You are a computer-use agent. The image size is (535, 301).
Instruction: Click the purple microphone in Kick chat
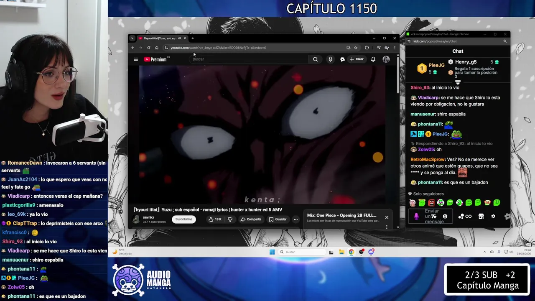(x=416, y=216)
